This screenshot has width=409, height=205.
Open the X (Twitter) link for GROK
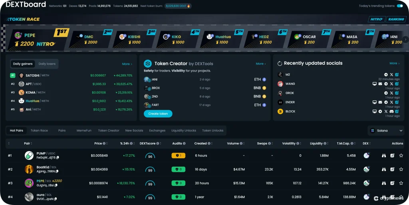391,93
